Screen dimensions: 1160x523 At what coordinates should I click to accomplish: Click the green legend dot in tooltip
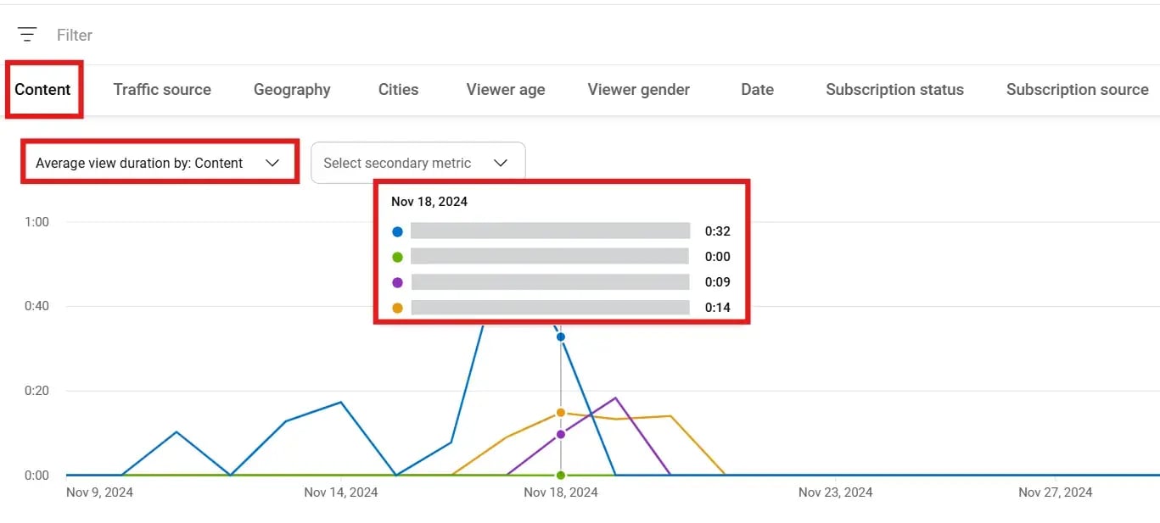click(x=397, y=257)
